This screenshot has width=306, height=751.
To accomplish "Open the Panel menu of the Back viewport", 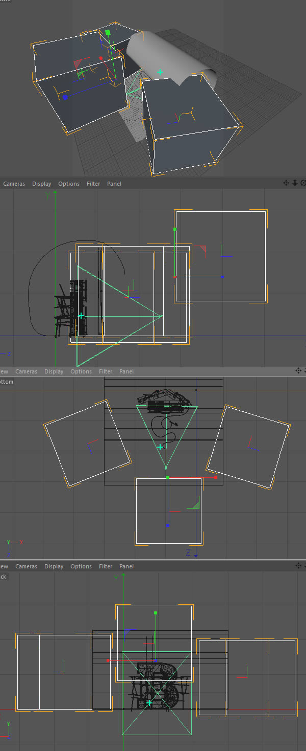I will [x=126, y=566].
